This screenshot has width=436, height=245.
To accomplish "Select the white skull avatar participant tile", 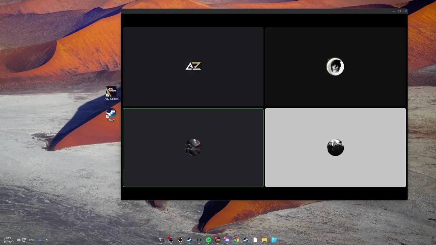I will 336,67.
